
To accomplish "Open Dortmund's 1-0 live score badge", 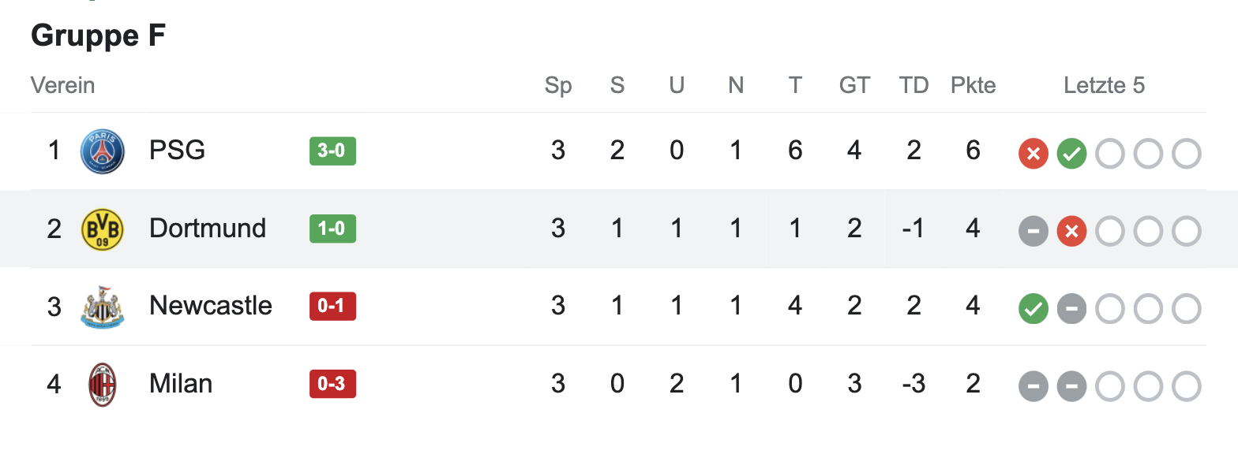I will tap(332, 229).
